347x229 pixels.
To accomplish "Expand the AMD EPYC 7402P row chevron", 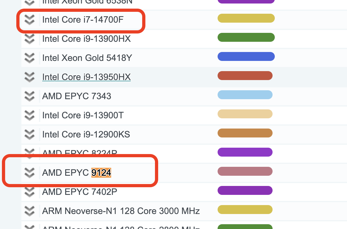I will click(29, 192).
